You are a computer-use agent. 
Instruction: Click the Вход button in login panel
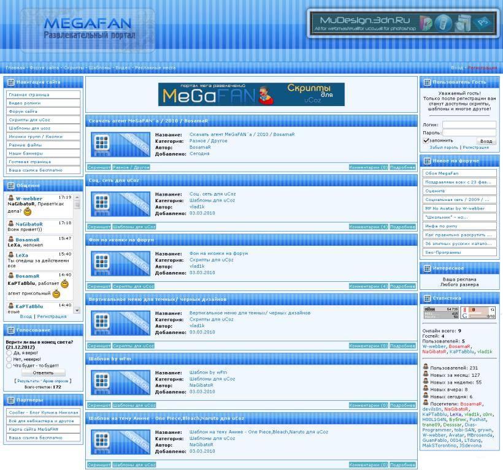486,141
